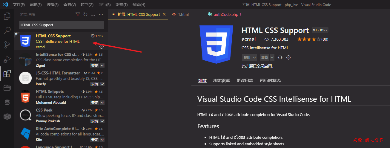Open the Explorer view in activity bar
The width and height of the screenshot is (390, 148).
tap(7, 16)
